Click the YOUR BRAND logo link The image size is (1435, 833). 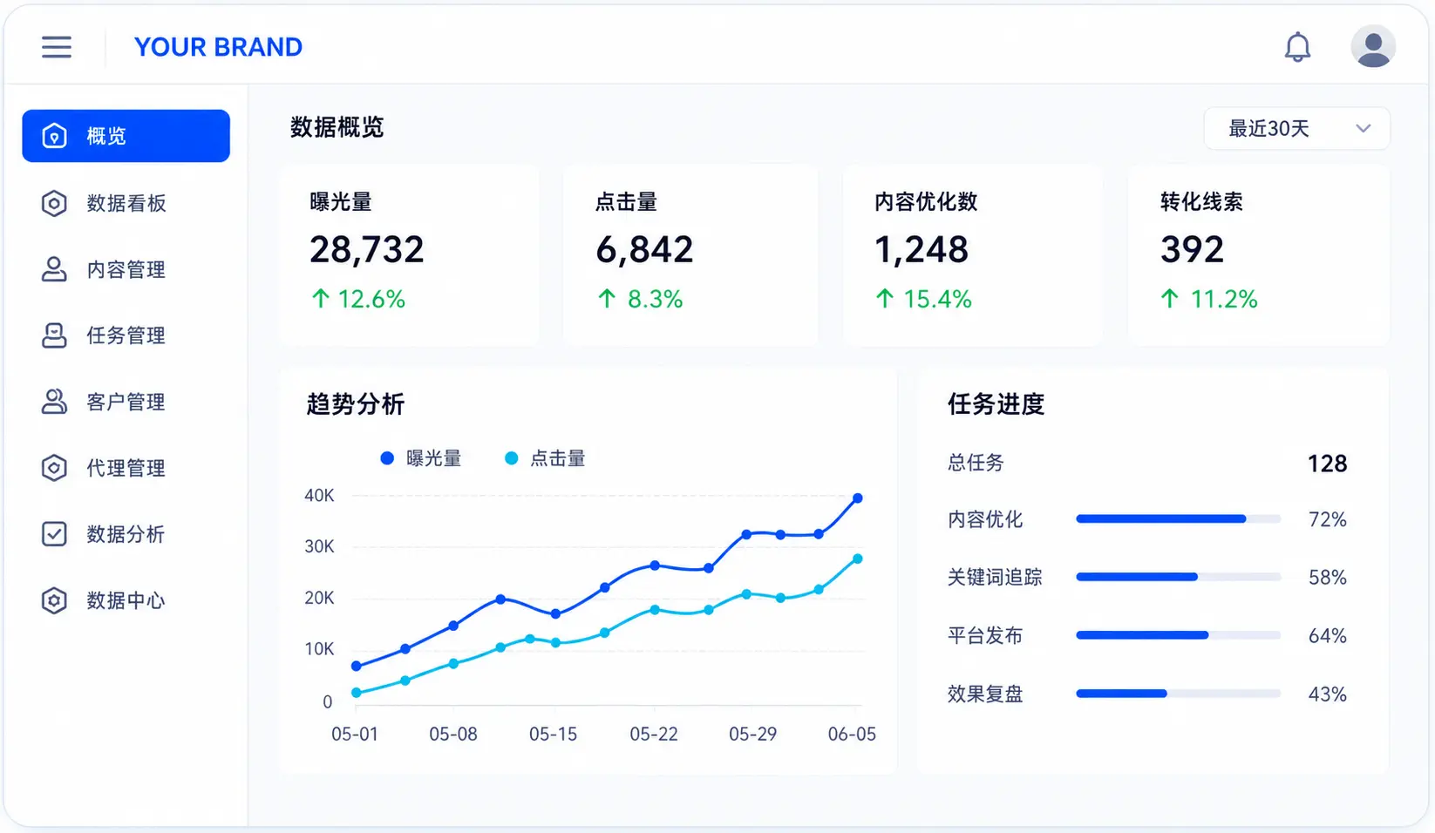(218, 47)
